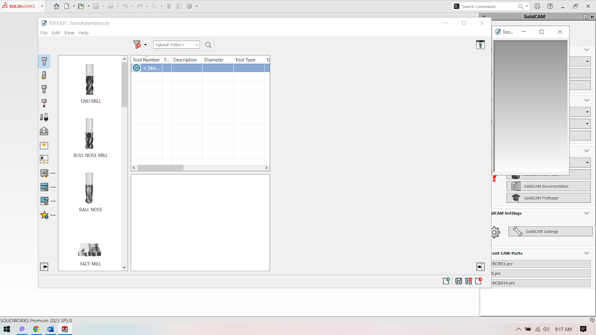Open notification center icon

(583, 329)
